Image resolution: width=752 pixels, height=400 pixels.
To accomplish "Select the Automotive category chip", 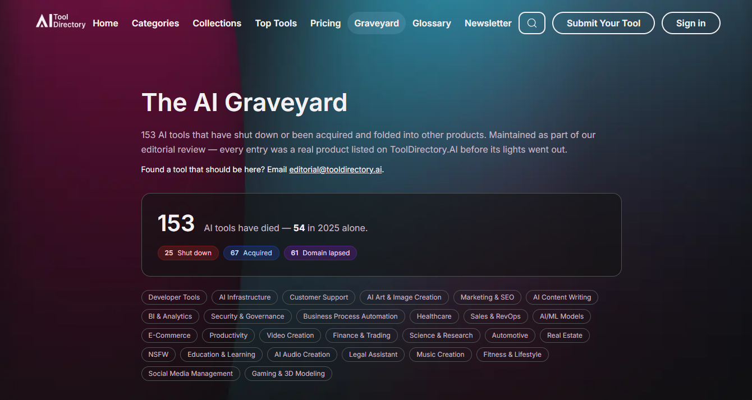I will click(x=510, y=335).
